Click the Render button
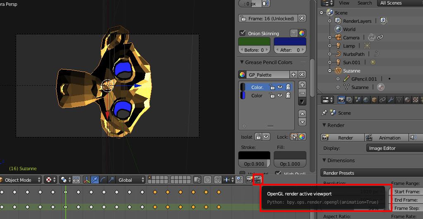Viewport: 423px width, 219px height. [343, 137]
